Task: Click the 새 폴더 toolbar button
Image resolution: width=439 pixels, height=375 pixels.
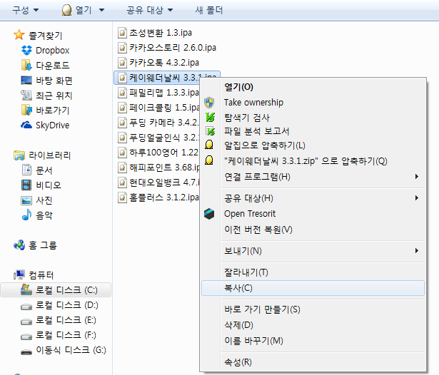Action: (208, 11)
